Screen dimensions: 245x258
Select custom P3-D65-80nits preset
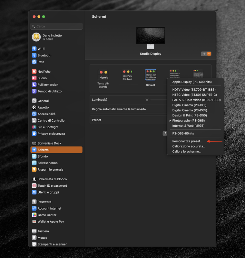click(x=195, y=134)
